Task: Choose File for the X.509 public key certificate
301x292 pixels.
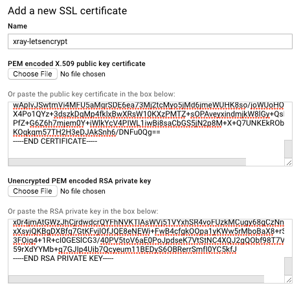Action: (x=32, y=74)
